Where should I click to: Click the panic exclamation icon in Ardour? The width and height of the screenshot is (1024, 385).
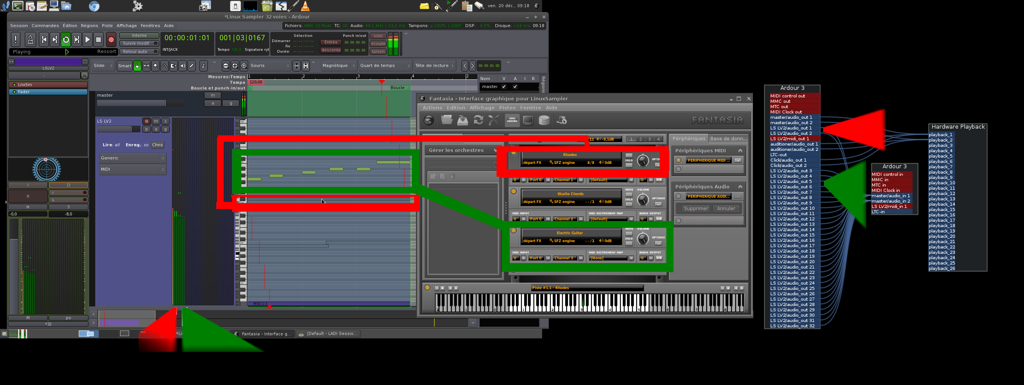(15, 39)
